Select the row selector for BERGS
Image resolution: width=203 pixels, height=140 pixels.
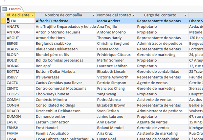tap(3, 43)
